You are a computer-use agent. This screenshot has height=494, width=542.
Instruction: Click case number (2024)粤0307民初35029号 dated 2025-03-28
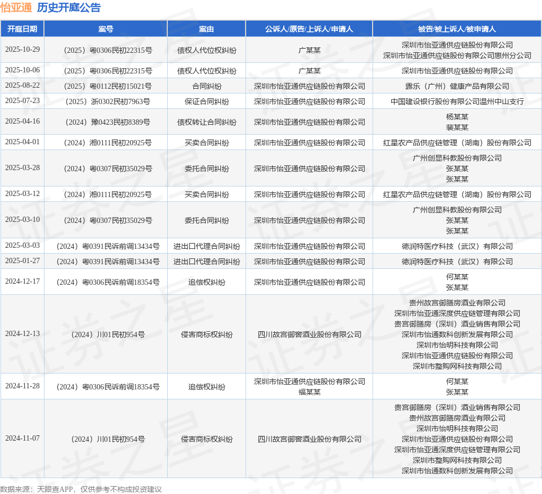pos(108,169)
